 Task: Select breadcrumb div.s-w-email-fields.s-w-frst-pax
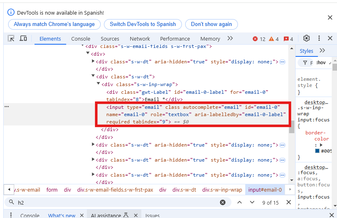[x=115, y=190]
